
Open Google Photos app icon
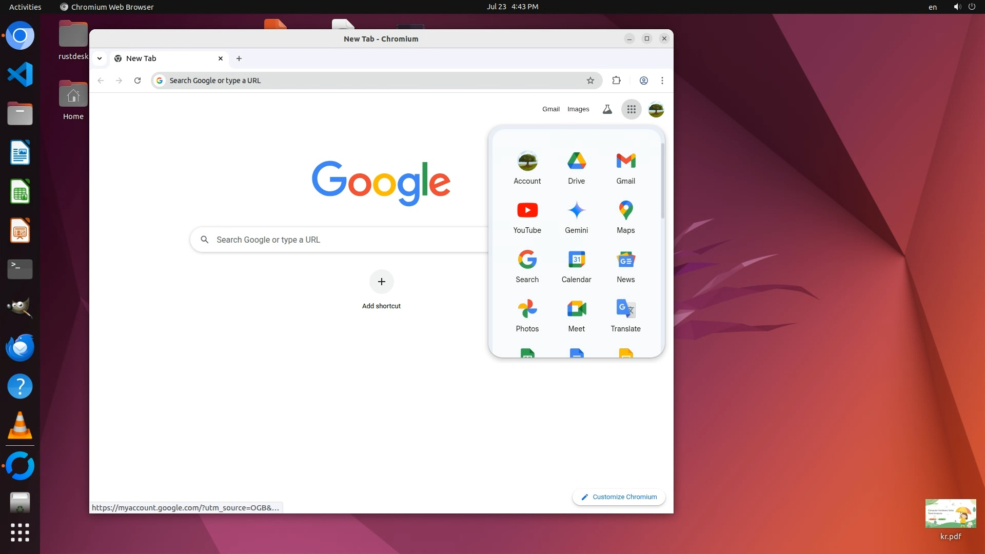(x=527, y=315)
